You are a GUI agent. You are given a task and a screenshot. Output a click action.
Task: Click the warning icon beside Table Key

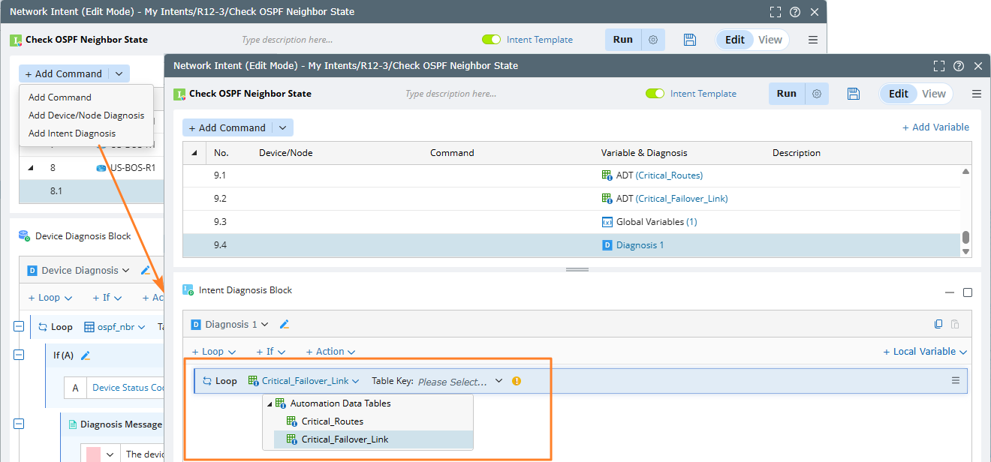(516, 381)
